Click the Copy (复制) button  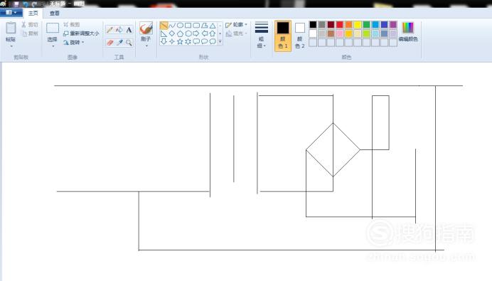(x=31, y=33)
